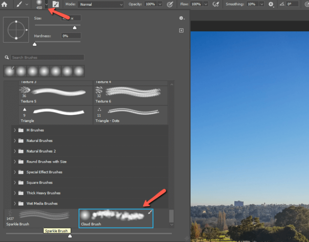Select the Triangle - Dots brush
This screenshot has width=309, height=242.
130,115
